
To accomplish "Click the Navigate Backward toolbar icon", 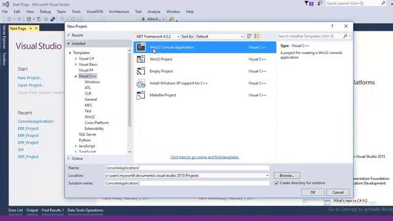I will pyautogui.click(x=9, y=19).
